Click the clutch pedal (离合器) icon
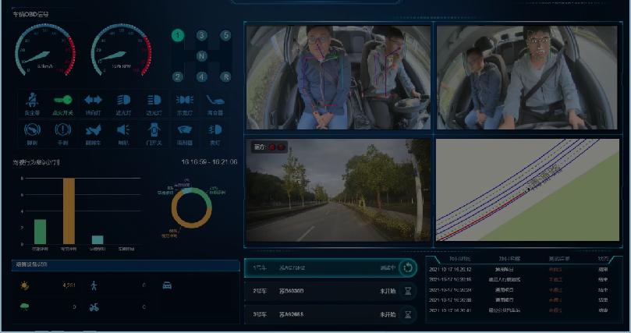Screen dimensions: 631x333 tap(214, 101)
